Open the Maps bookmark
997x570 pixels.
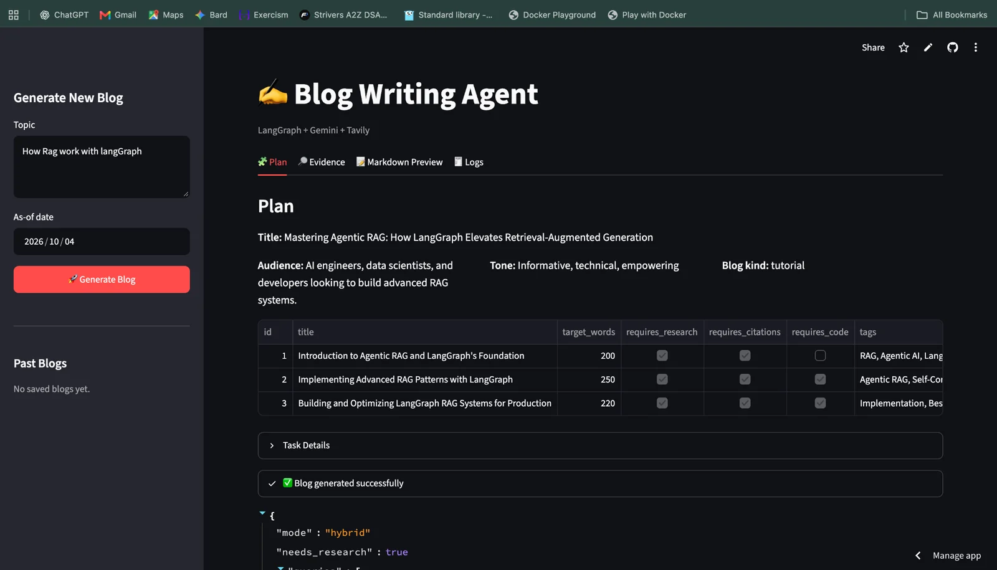coord(166,15)
